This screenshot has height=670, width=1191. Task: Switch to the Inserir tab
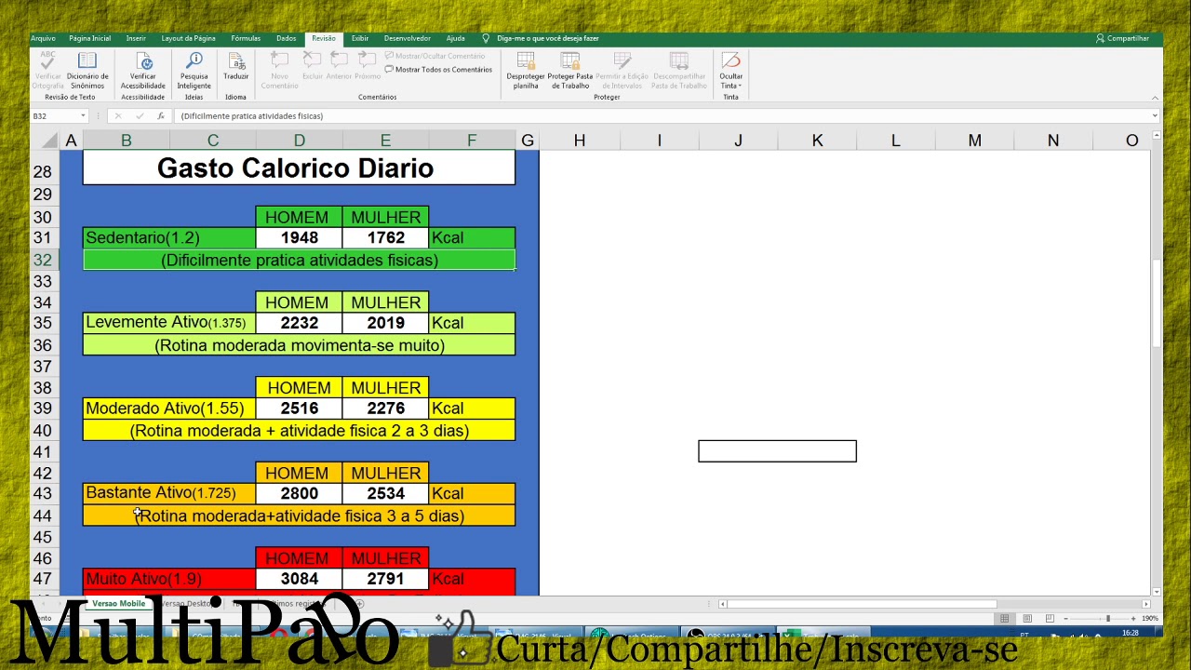point(136,38)
